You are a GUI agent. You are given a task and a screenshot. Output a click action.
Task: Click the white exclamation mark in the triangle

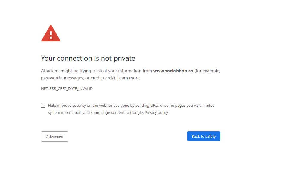[x=51, y=35]
